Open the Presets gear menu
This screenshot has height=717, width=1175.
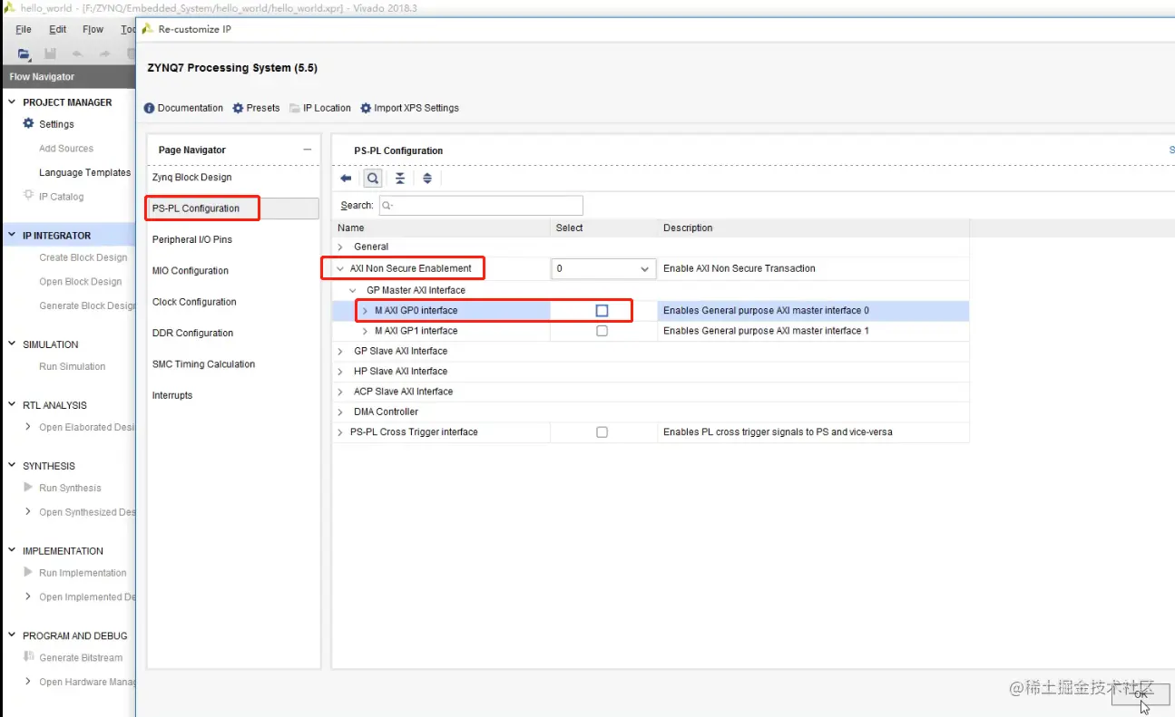(256, 108)
